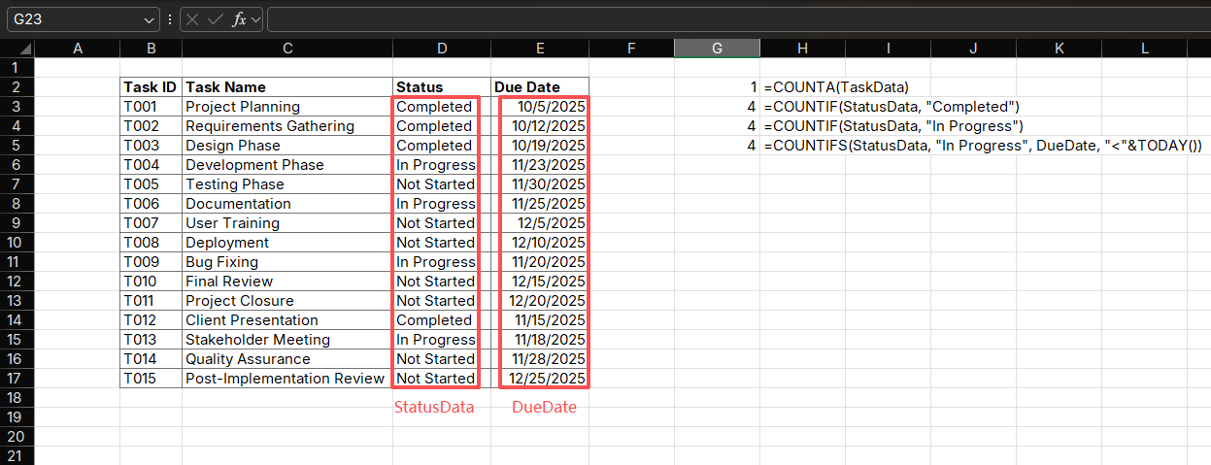Select row 10 header

pos(17,243)
